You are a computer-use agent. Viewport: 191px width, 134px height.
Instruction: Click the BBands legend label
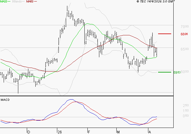pos(17,2)
